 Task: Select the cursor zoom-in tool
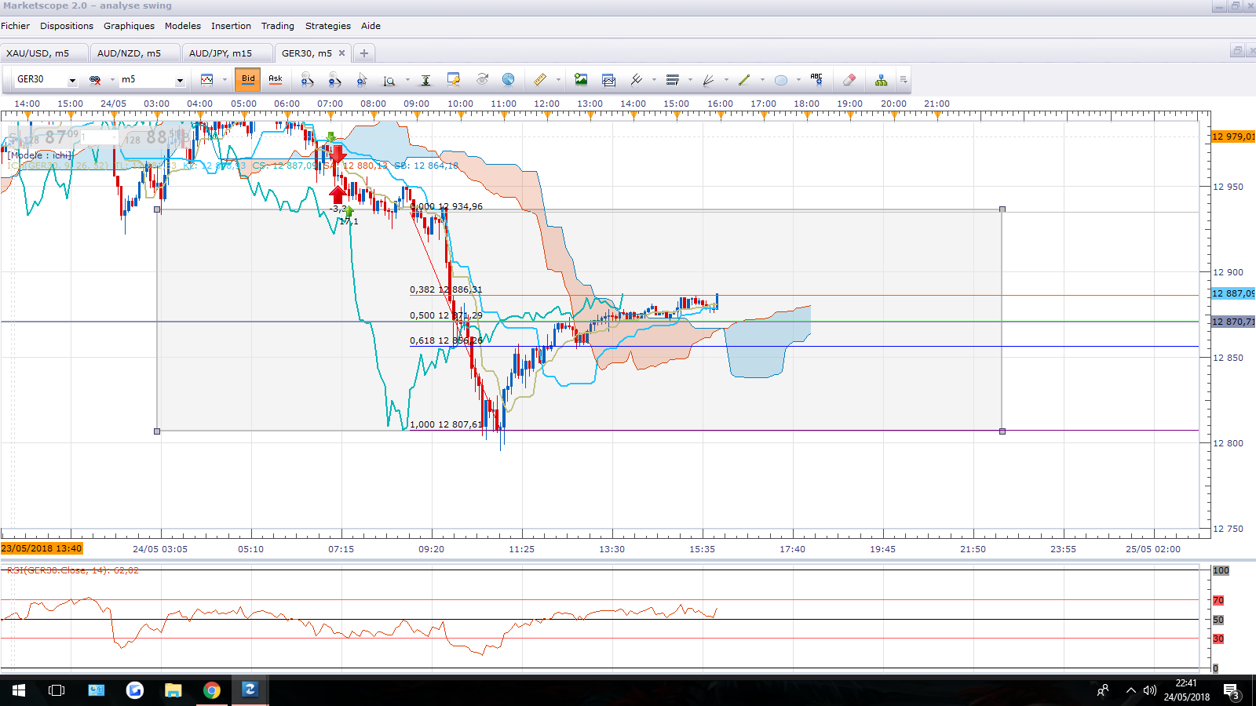[362, 79]
